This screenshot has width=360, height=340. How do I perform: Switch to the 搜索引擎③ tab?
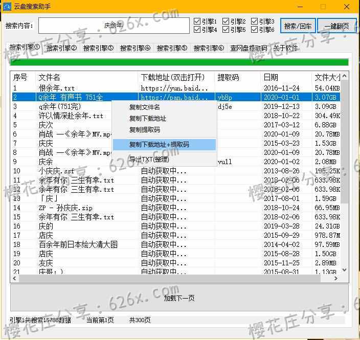98,48
